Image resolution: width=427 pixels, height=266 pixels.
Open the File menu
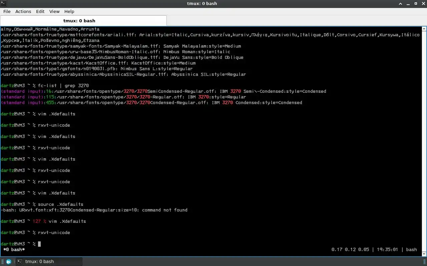point(7,11)
